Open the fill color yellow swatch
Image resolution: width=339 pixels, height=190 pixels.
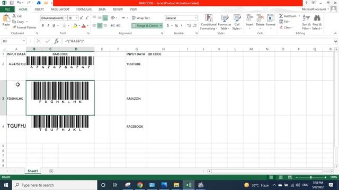click(75, 26)
